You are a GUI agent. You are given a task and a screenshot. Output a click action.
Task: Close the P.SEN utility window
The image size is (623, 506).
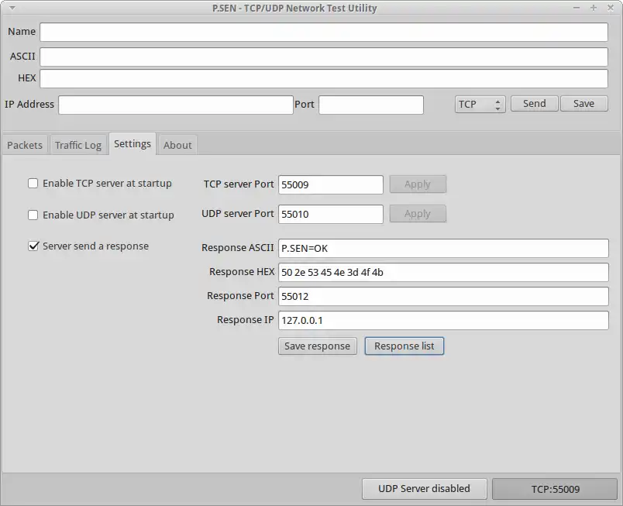click(611, 8)
